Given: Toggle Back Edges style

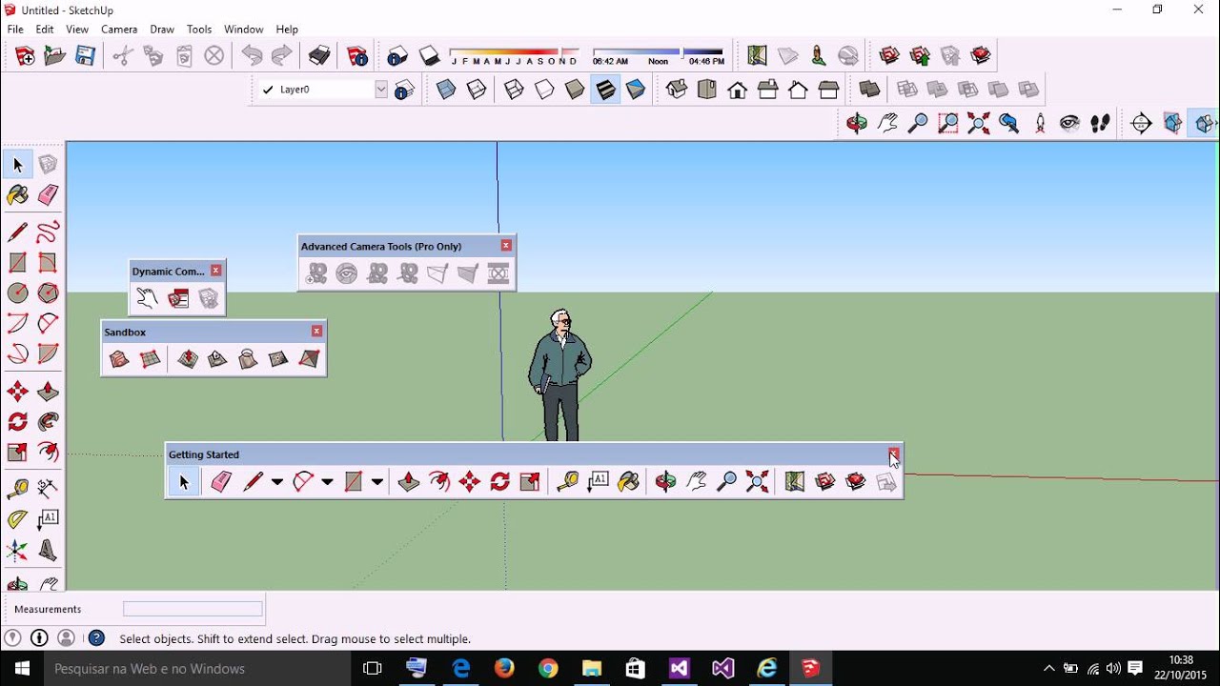Looking at the screenshot, I should [477, 90].
